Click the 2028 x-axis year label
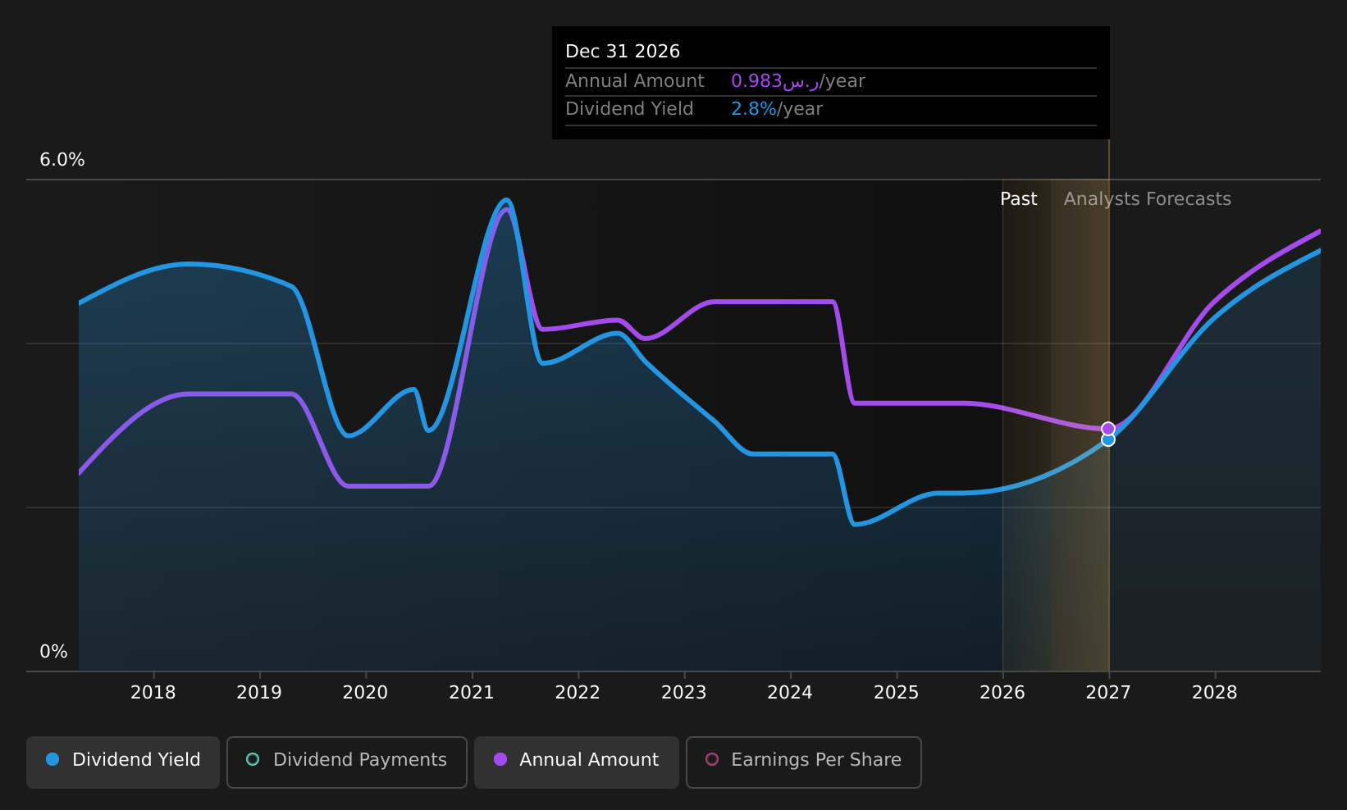Image resolution: width=1347 pixels, height=810 pixels. point(1214,693)
